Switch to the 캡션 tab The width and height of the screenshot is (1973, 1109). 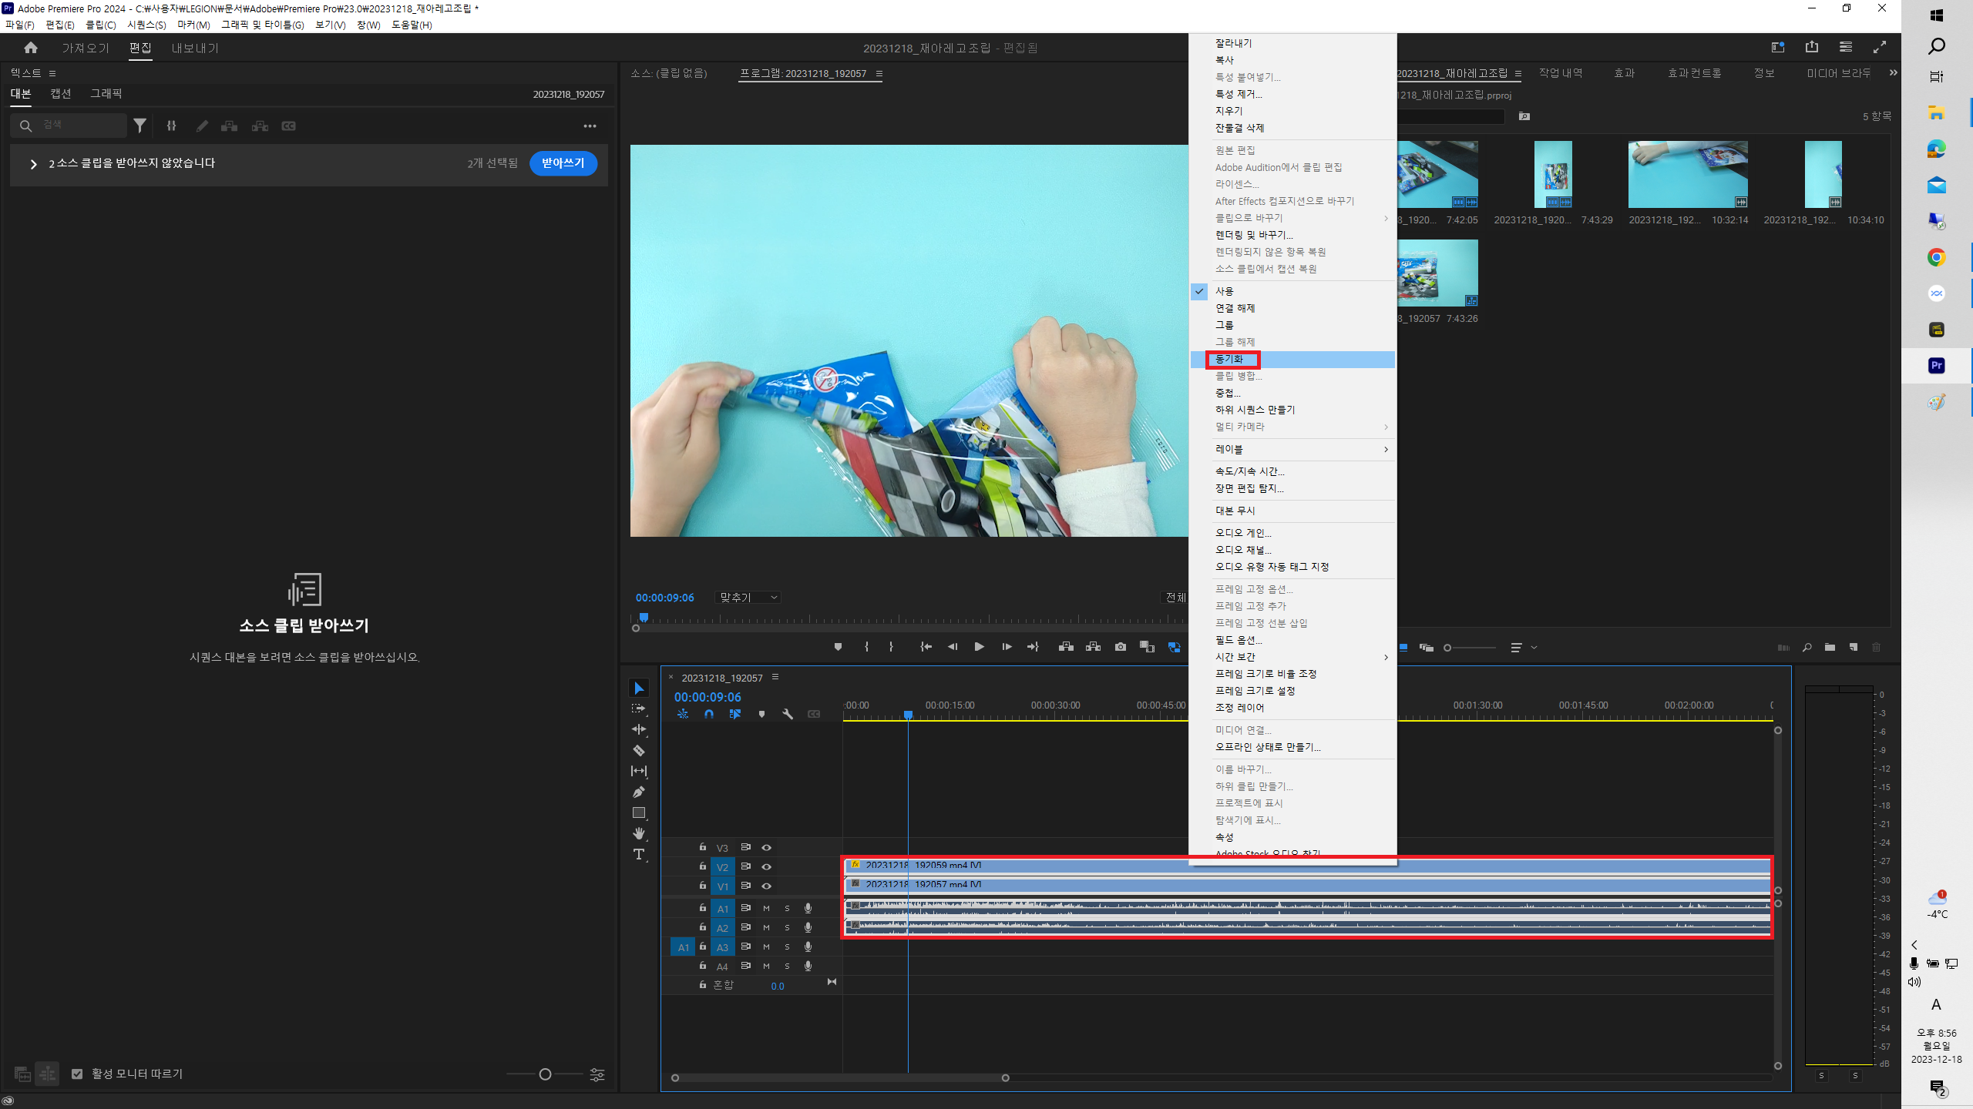(x=61, y=93)
